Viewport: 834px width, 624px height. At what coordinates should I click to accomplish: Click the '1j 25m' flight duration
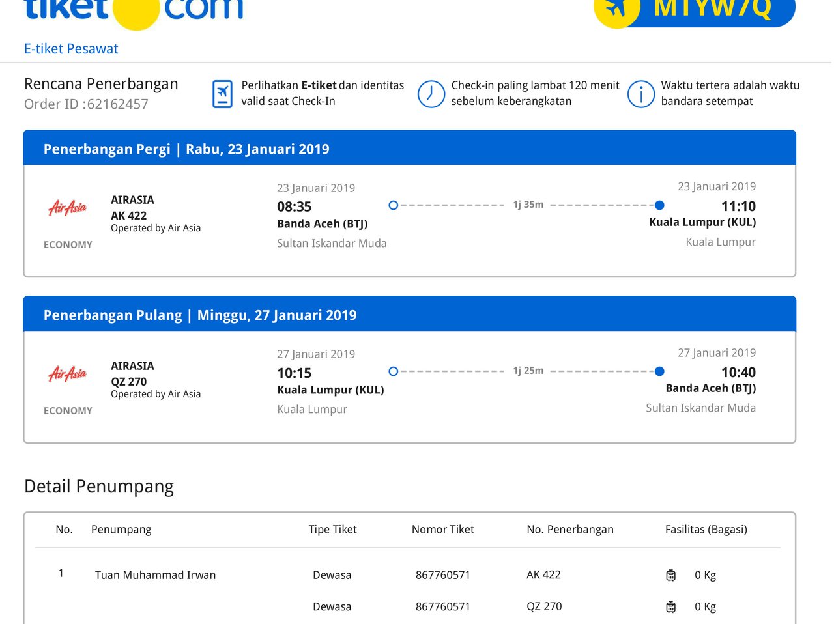[528, 371]
